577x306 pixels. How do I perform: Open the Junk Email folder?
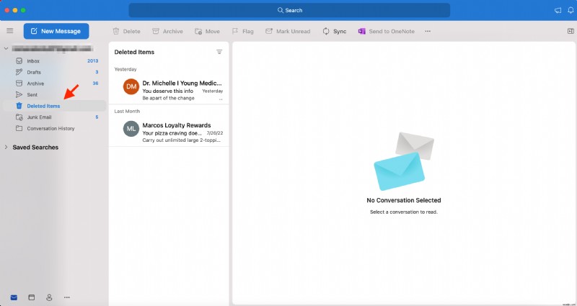click(55, 117)
